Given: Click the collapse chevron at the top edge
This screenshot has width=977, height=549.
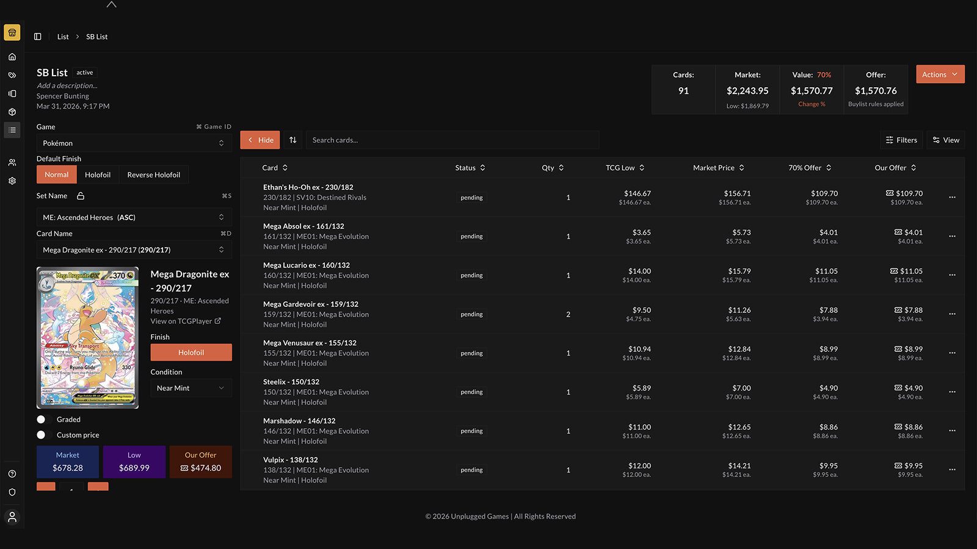Looking at the screenshot, I should [111, 4].
